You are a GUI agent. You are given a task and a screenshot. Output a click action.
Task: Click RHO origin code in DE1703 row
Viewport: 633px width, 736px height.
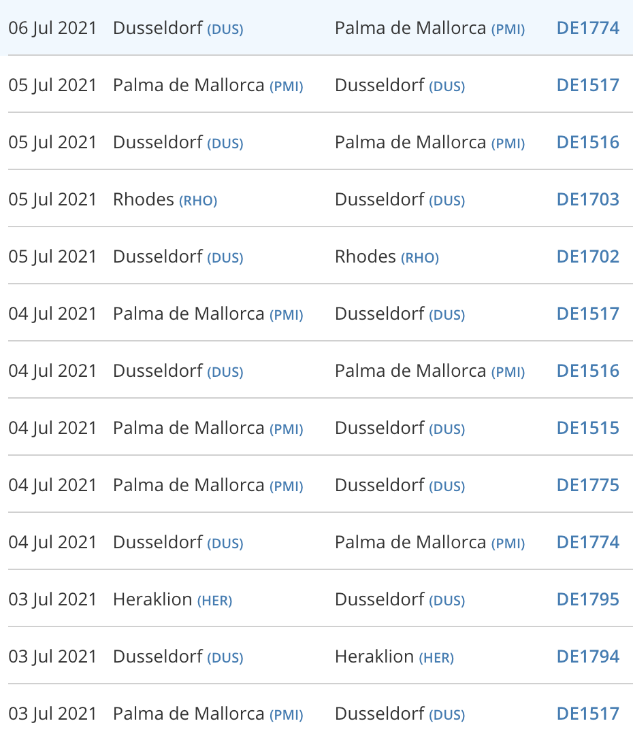click(198, 201)
